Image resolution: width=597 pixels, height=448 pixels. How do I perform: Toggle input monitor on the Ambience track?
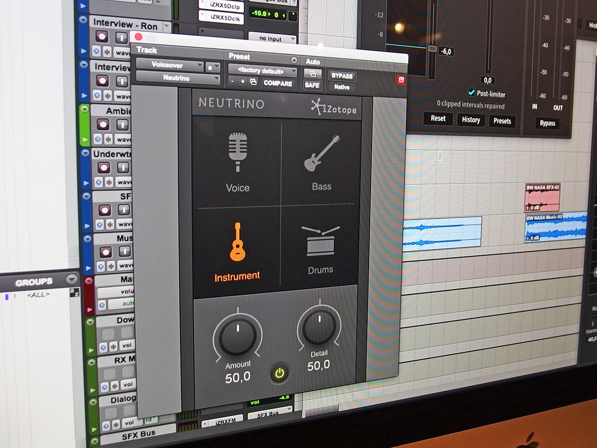pyautogui.click(x=123, y=124)
